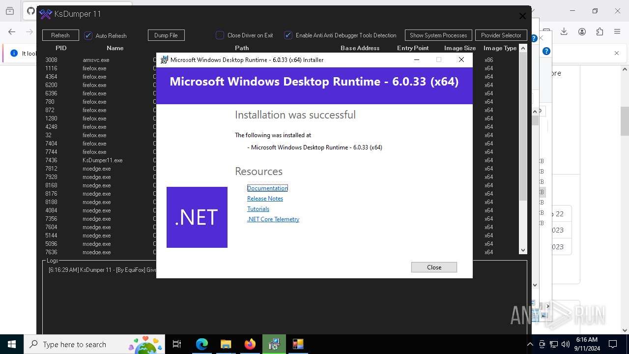Screen dimensions: 629x354
Task: Open the Documentation link
Action: click(x=267, y=188)
